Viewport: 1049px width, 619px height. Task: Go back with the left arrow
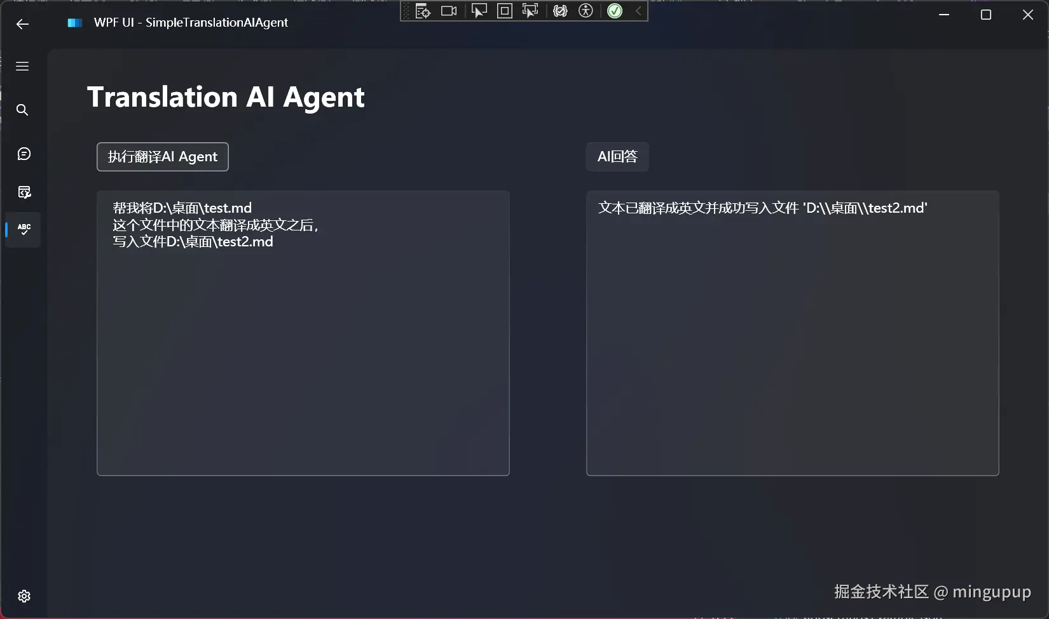pos(22,24)
